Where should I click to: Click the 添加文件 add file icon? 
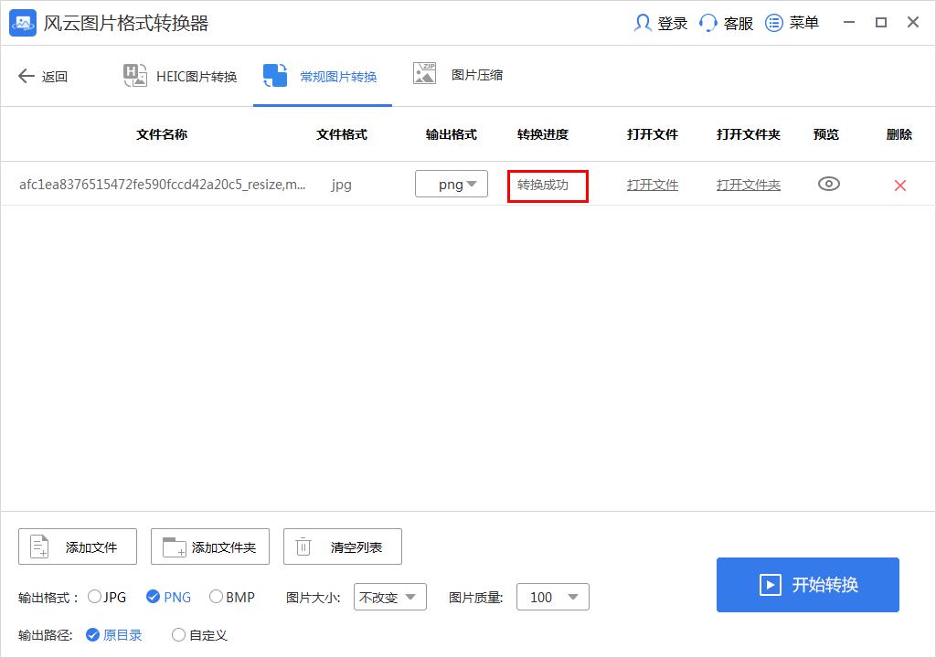click(37, 546)
